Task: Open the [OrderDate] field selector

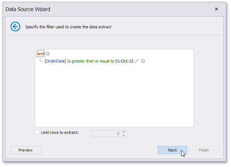Action: 55,61
